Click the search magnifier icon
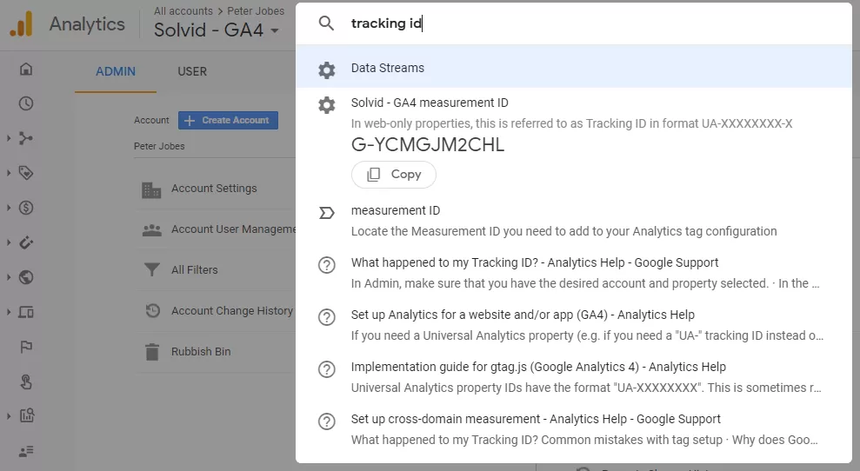This screenshot has width=860, height=471. (326, 23)
